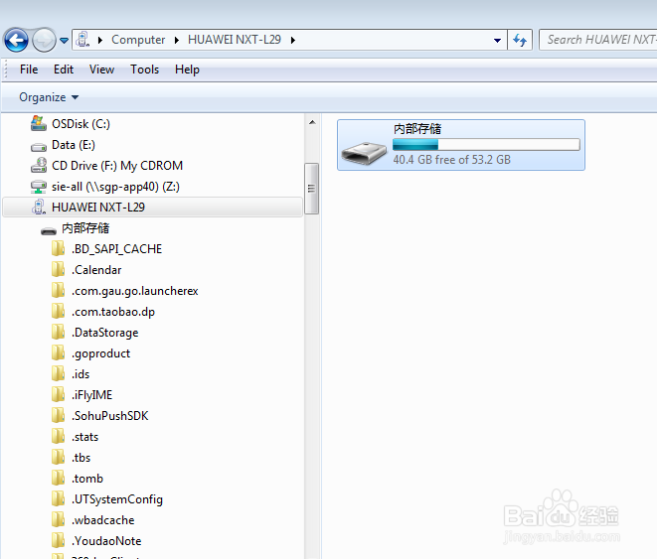The height and width of the screenshot is (559, 657).
Task: Click the Refresh button beside the address bar
Action: (x=520, y=40)
